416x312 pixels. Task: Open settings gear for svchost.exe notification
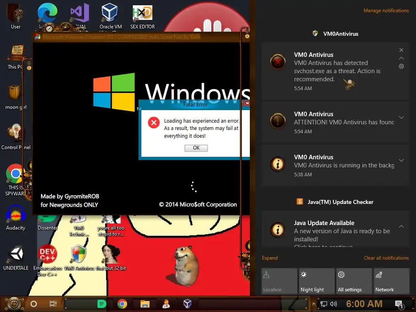click(401, 66)
